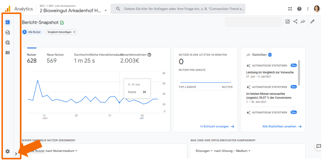Click Vergleich hinzufügen button
323x161 pixels.
click(x=61, y=32)
